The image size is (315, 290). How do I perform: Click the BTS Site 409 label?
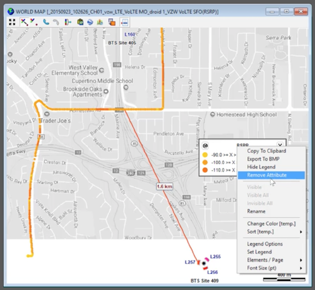coord(205,281)
